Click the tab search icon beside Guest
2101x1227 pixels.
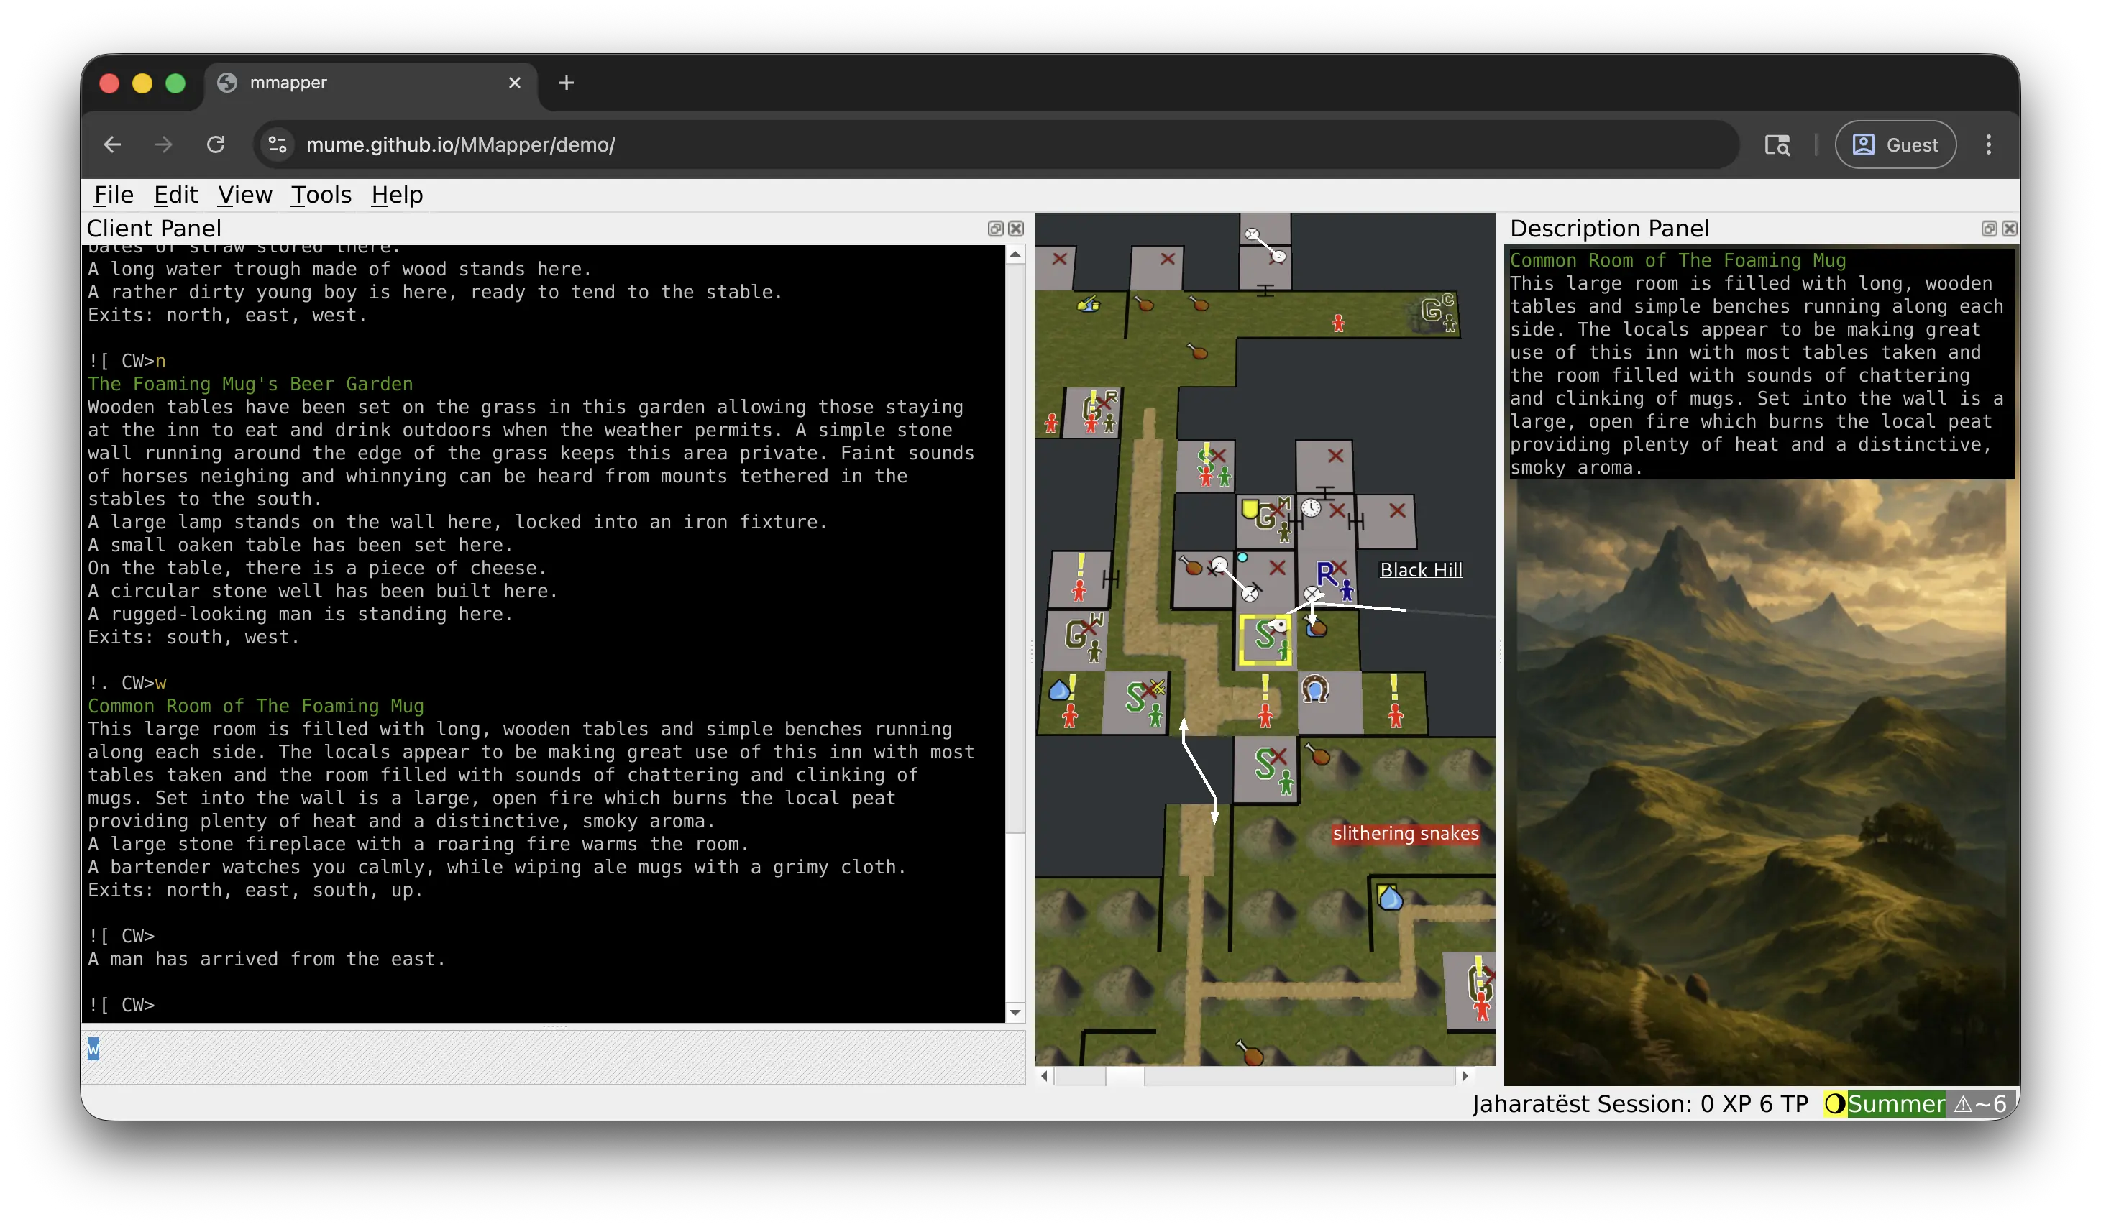tap(1777, 145)
